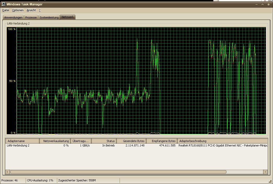Select the LAN-Verbindung 2 adapter row

(18, 145)
